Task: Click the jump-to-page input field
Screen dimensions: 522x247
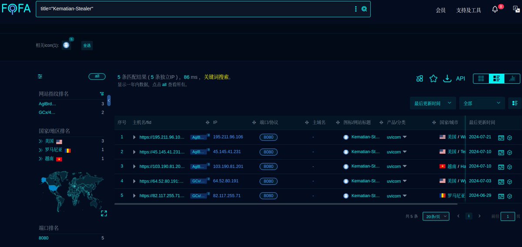Action: (x=508, y=216)
